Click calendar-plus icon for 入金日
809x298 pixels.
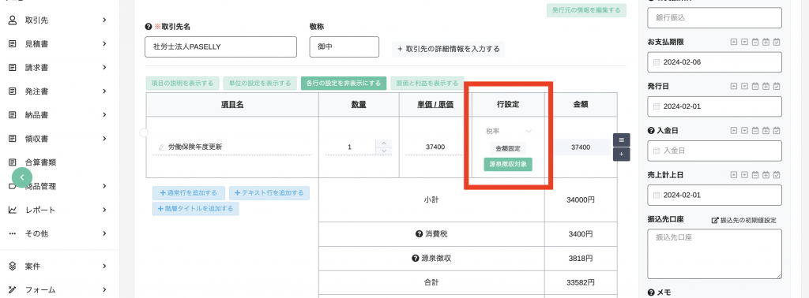click(x=766, y=131)
